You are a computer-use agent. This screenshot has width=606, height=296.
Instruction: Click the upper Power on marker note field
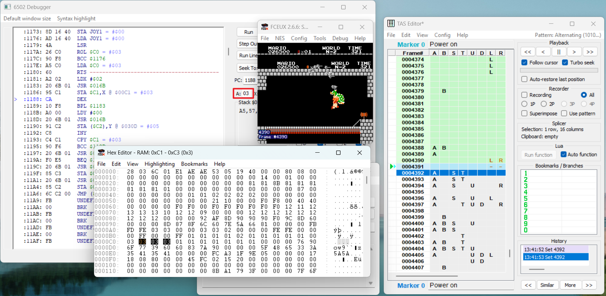point(471,44)
